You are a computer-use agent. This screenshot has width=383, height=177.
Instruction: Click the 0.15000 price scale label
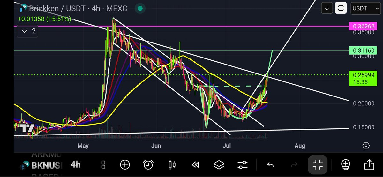(364, 127)
